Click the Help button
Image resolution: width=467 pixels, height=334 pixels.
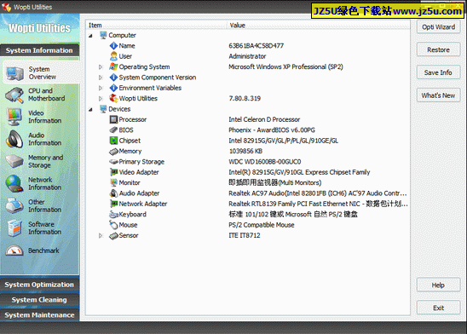tap(438, 285)
